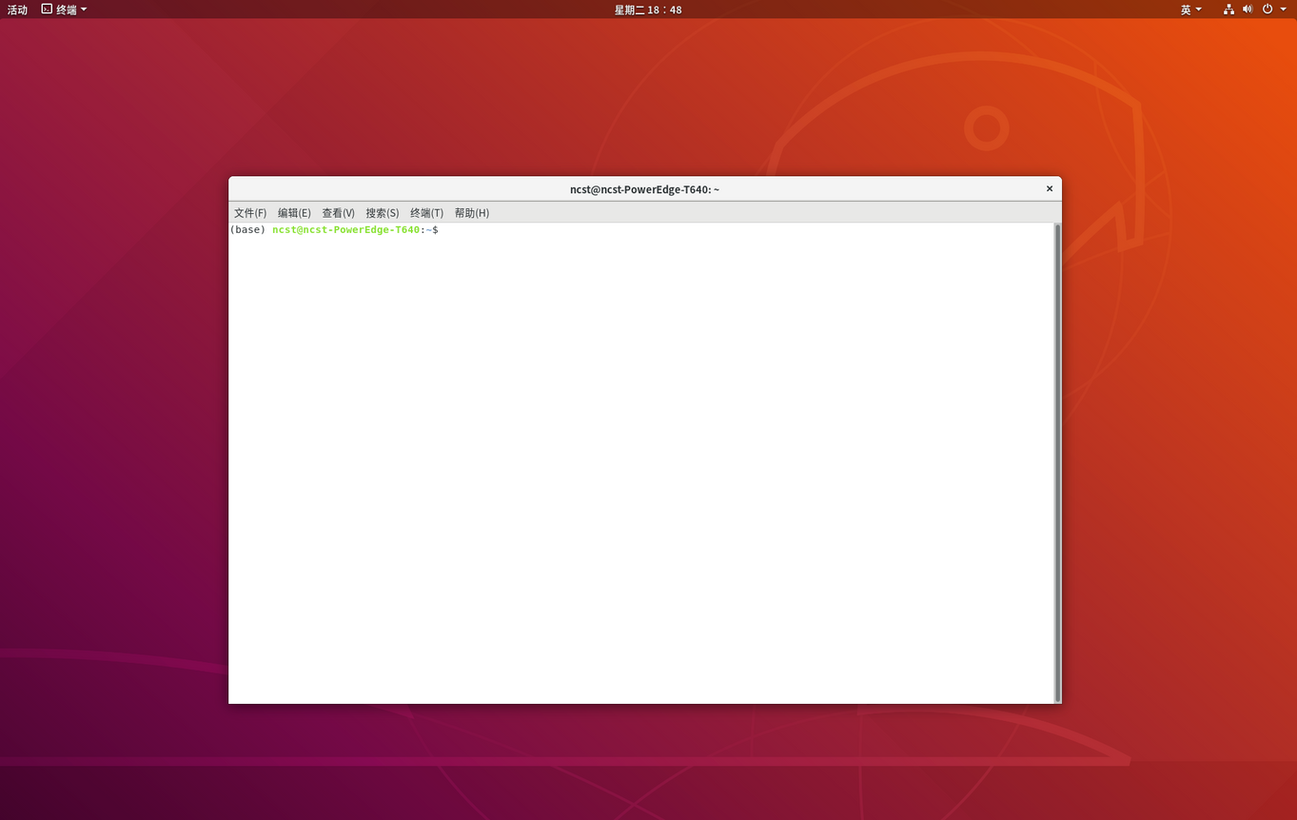
Task: Expand the system menu arrow
Action: tap(1283, 10)
